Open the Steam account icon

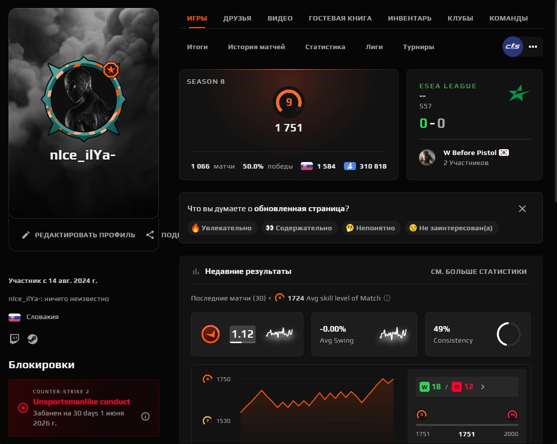pos(33,339)
